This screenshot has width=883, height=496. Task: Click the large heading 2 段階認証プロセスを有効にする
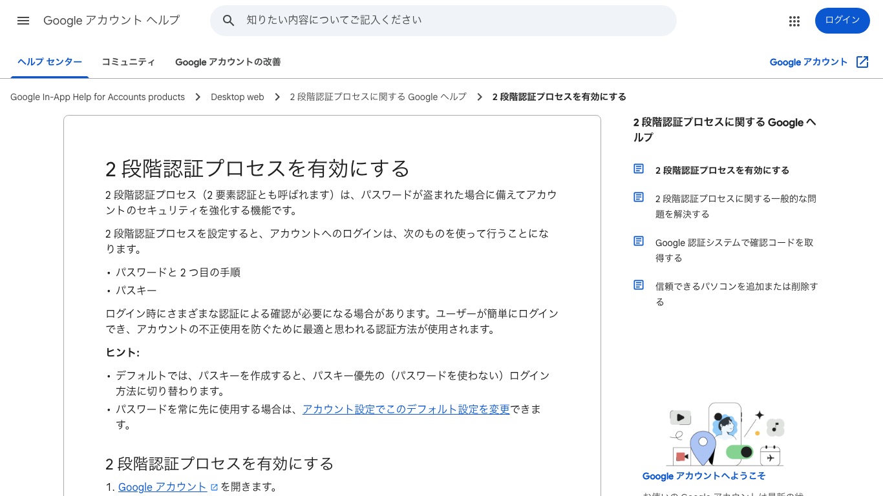click(x=258, y=169)
